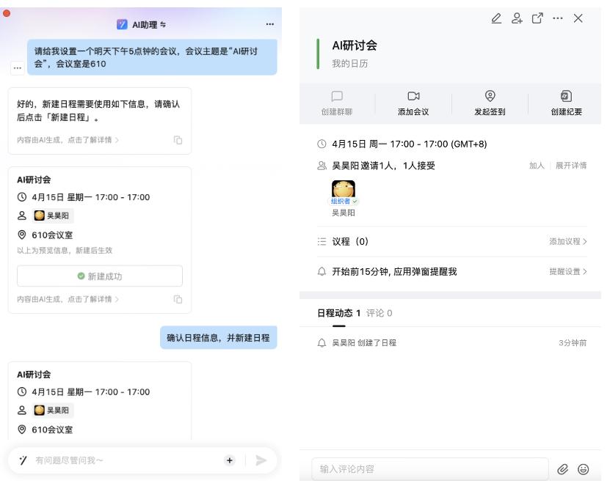Click 添加会议 video meeting action
This screenshot has height=486, width=610.
tap(413, 103)
